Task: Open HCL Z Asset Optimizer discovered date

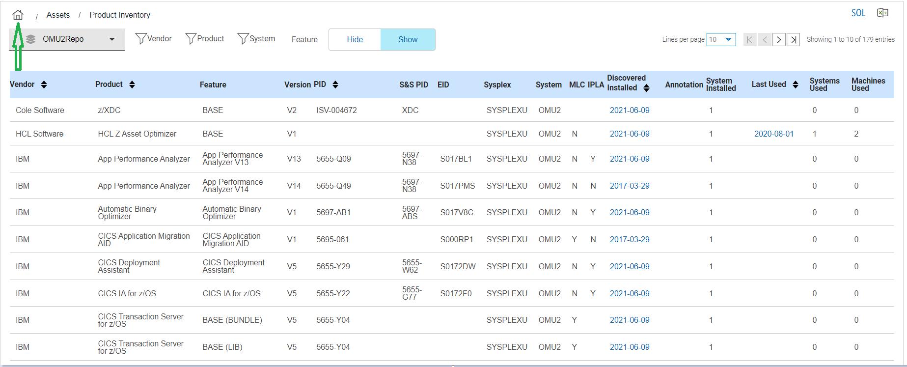Action: (630, 134)
